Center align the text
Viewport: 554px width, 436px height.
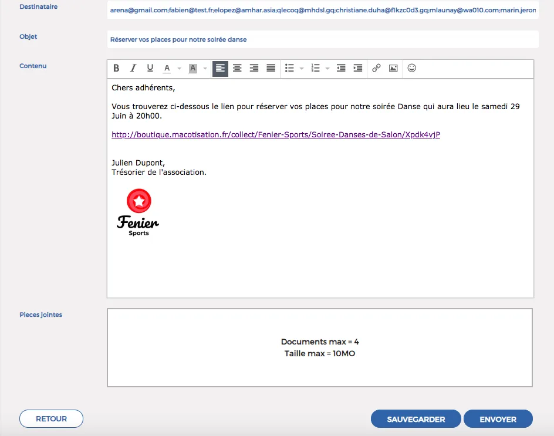pos(237,68)
